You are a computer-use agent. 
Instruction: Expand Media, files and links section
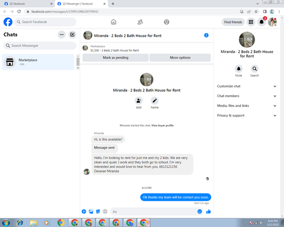(247, 106)
